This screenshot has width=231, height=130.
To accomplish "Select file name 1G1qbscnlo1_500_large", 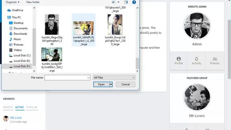I will (x=115, y=9).
